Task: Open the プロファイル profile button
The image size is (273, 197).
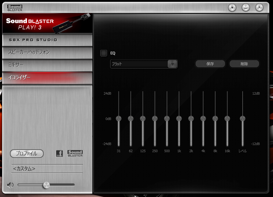Action: 27,153
